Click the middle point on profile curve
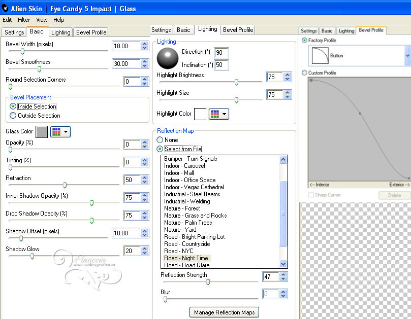Viewport: 411px width, 319px height. (x=360, y=114)
